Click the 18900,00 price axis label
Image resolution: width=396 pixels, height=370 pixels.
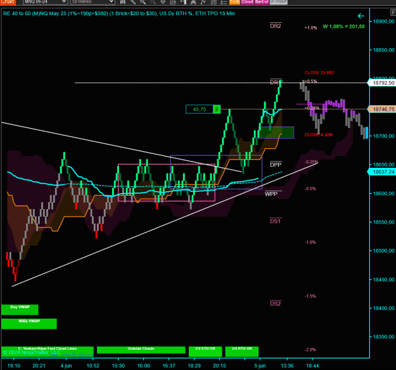coord(383,22)
